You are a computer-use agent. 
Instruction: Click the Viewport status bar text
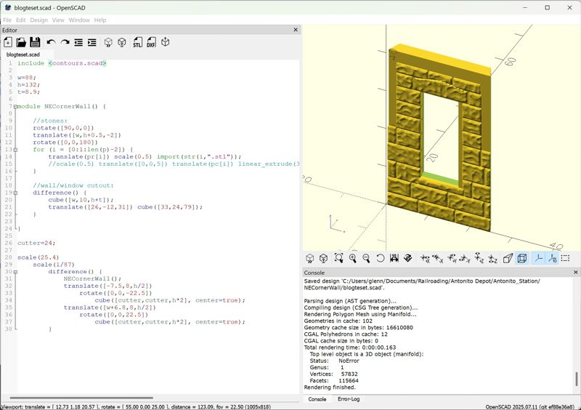136,407
